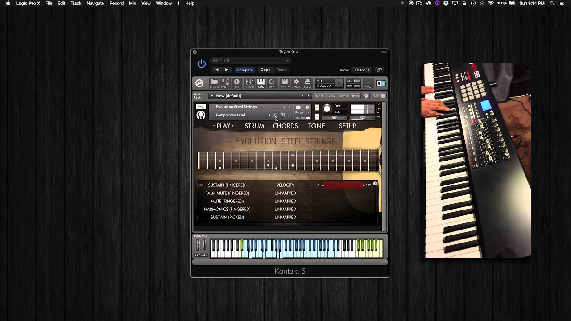Save the current snapshot via disk icon
571x321 pixels.
pos(282,115)
